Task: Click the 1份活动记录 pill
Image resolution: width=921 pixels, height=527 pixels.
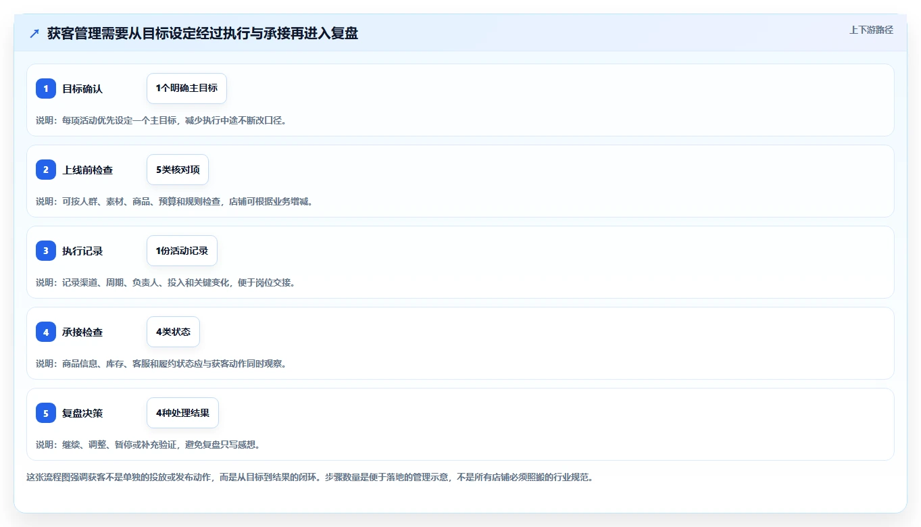Action: [x=182, y=251]
